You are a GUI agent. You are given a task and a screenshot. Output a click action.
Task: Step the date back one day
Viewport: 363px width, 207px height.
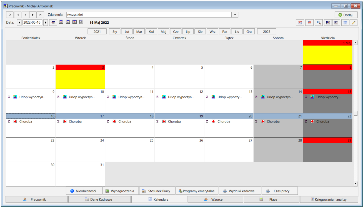coord(19,23)
